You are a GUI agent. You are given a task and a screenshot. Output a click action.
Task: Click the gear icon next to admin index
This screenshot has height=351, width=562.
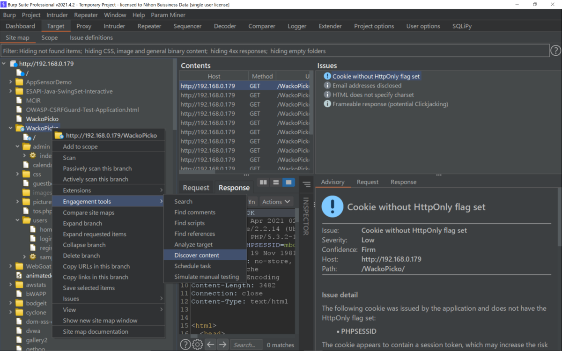click(x=33, y=155)
